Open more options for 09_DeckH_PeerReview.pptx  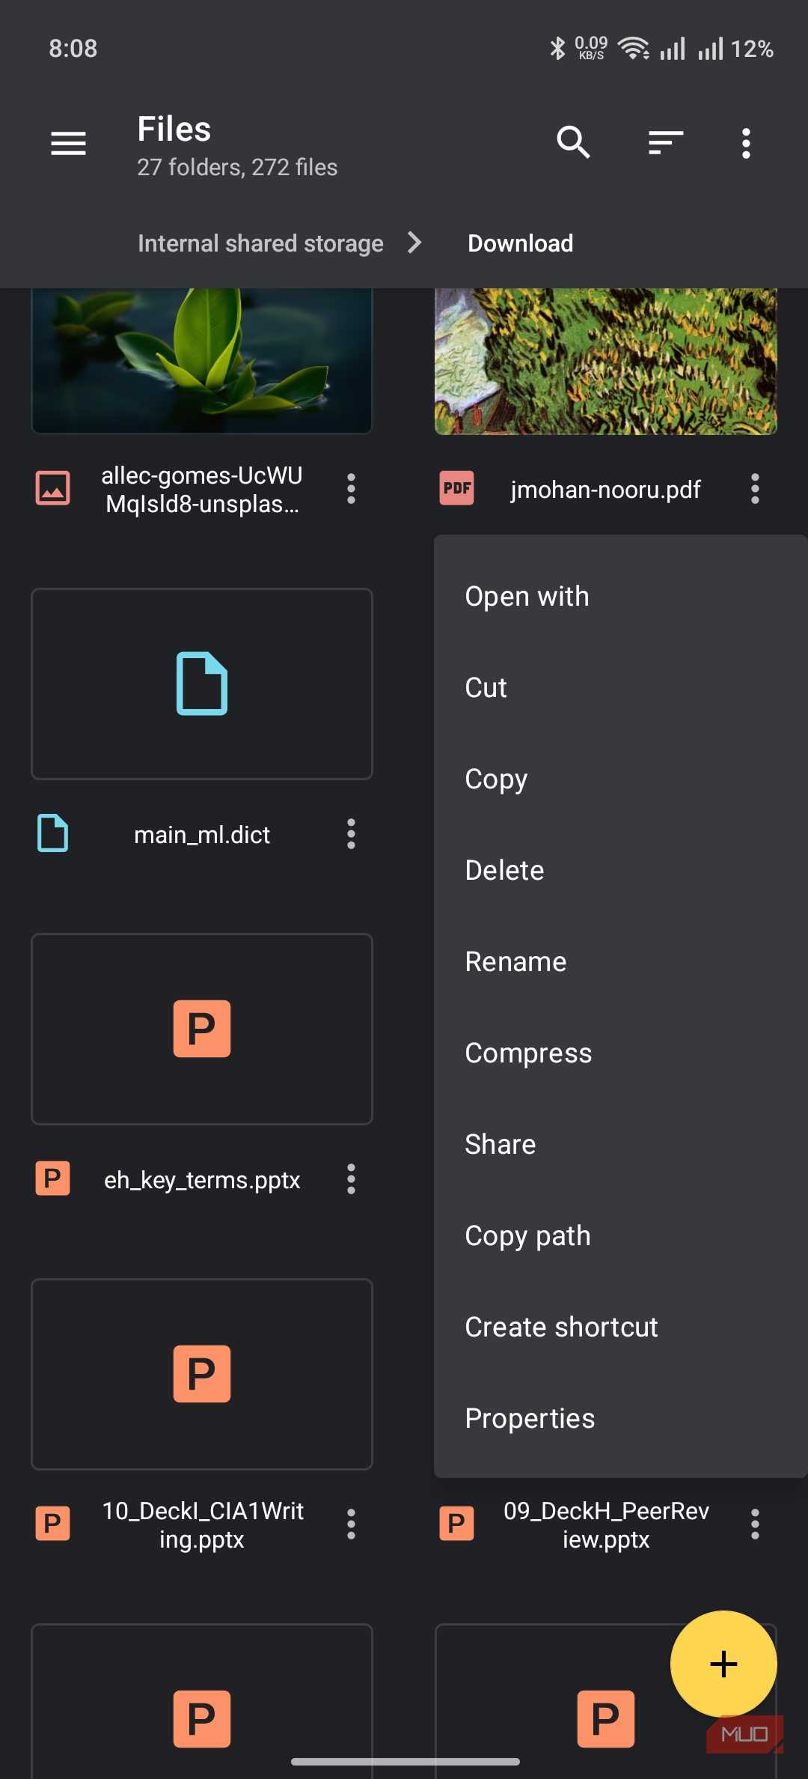click(x=755, y=1524)
